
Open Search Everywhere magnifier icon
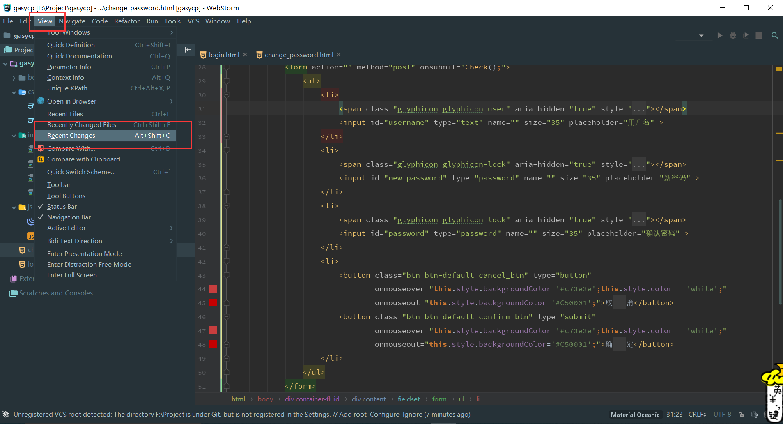click(x=775, y=36)
